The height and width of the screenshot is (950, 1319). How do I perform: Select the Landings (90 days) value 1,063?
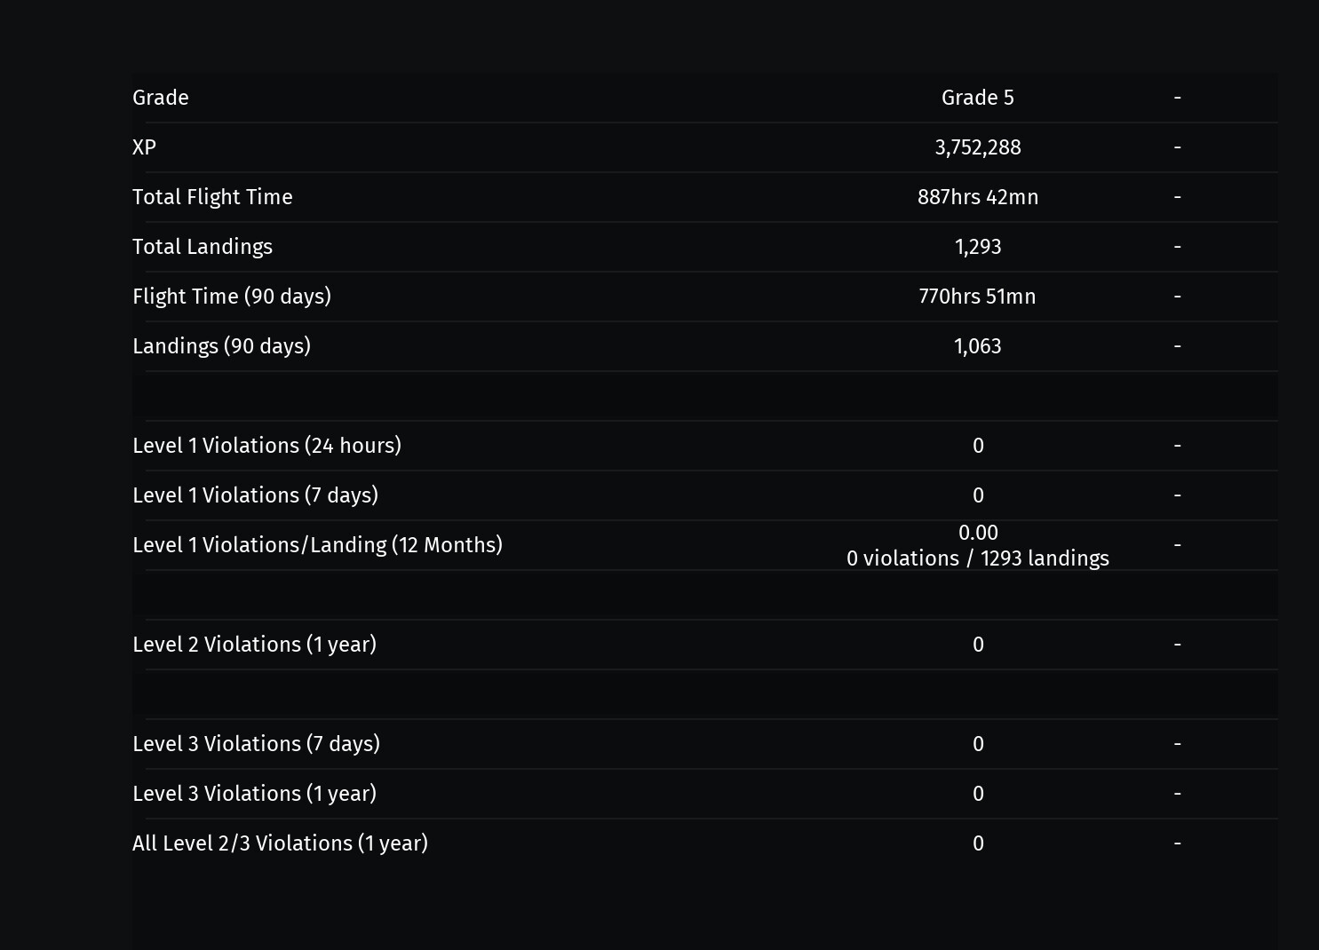tap(978, 346)
